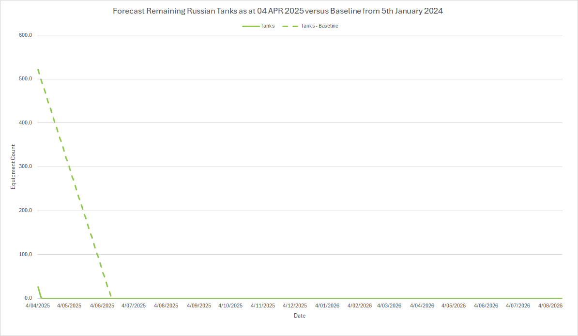The height and width of the screenshot is (336, 578).
Task: Click the 4/09/2025 date axis label
Action: pos(198,306)
